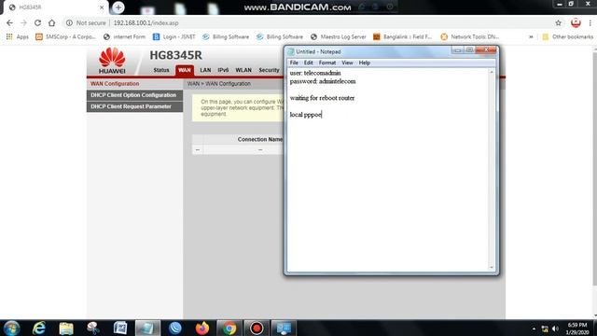
Task: Click the 'waiting for reboot router' line
Action: (322, 98)
